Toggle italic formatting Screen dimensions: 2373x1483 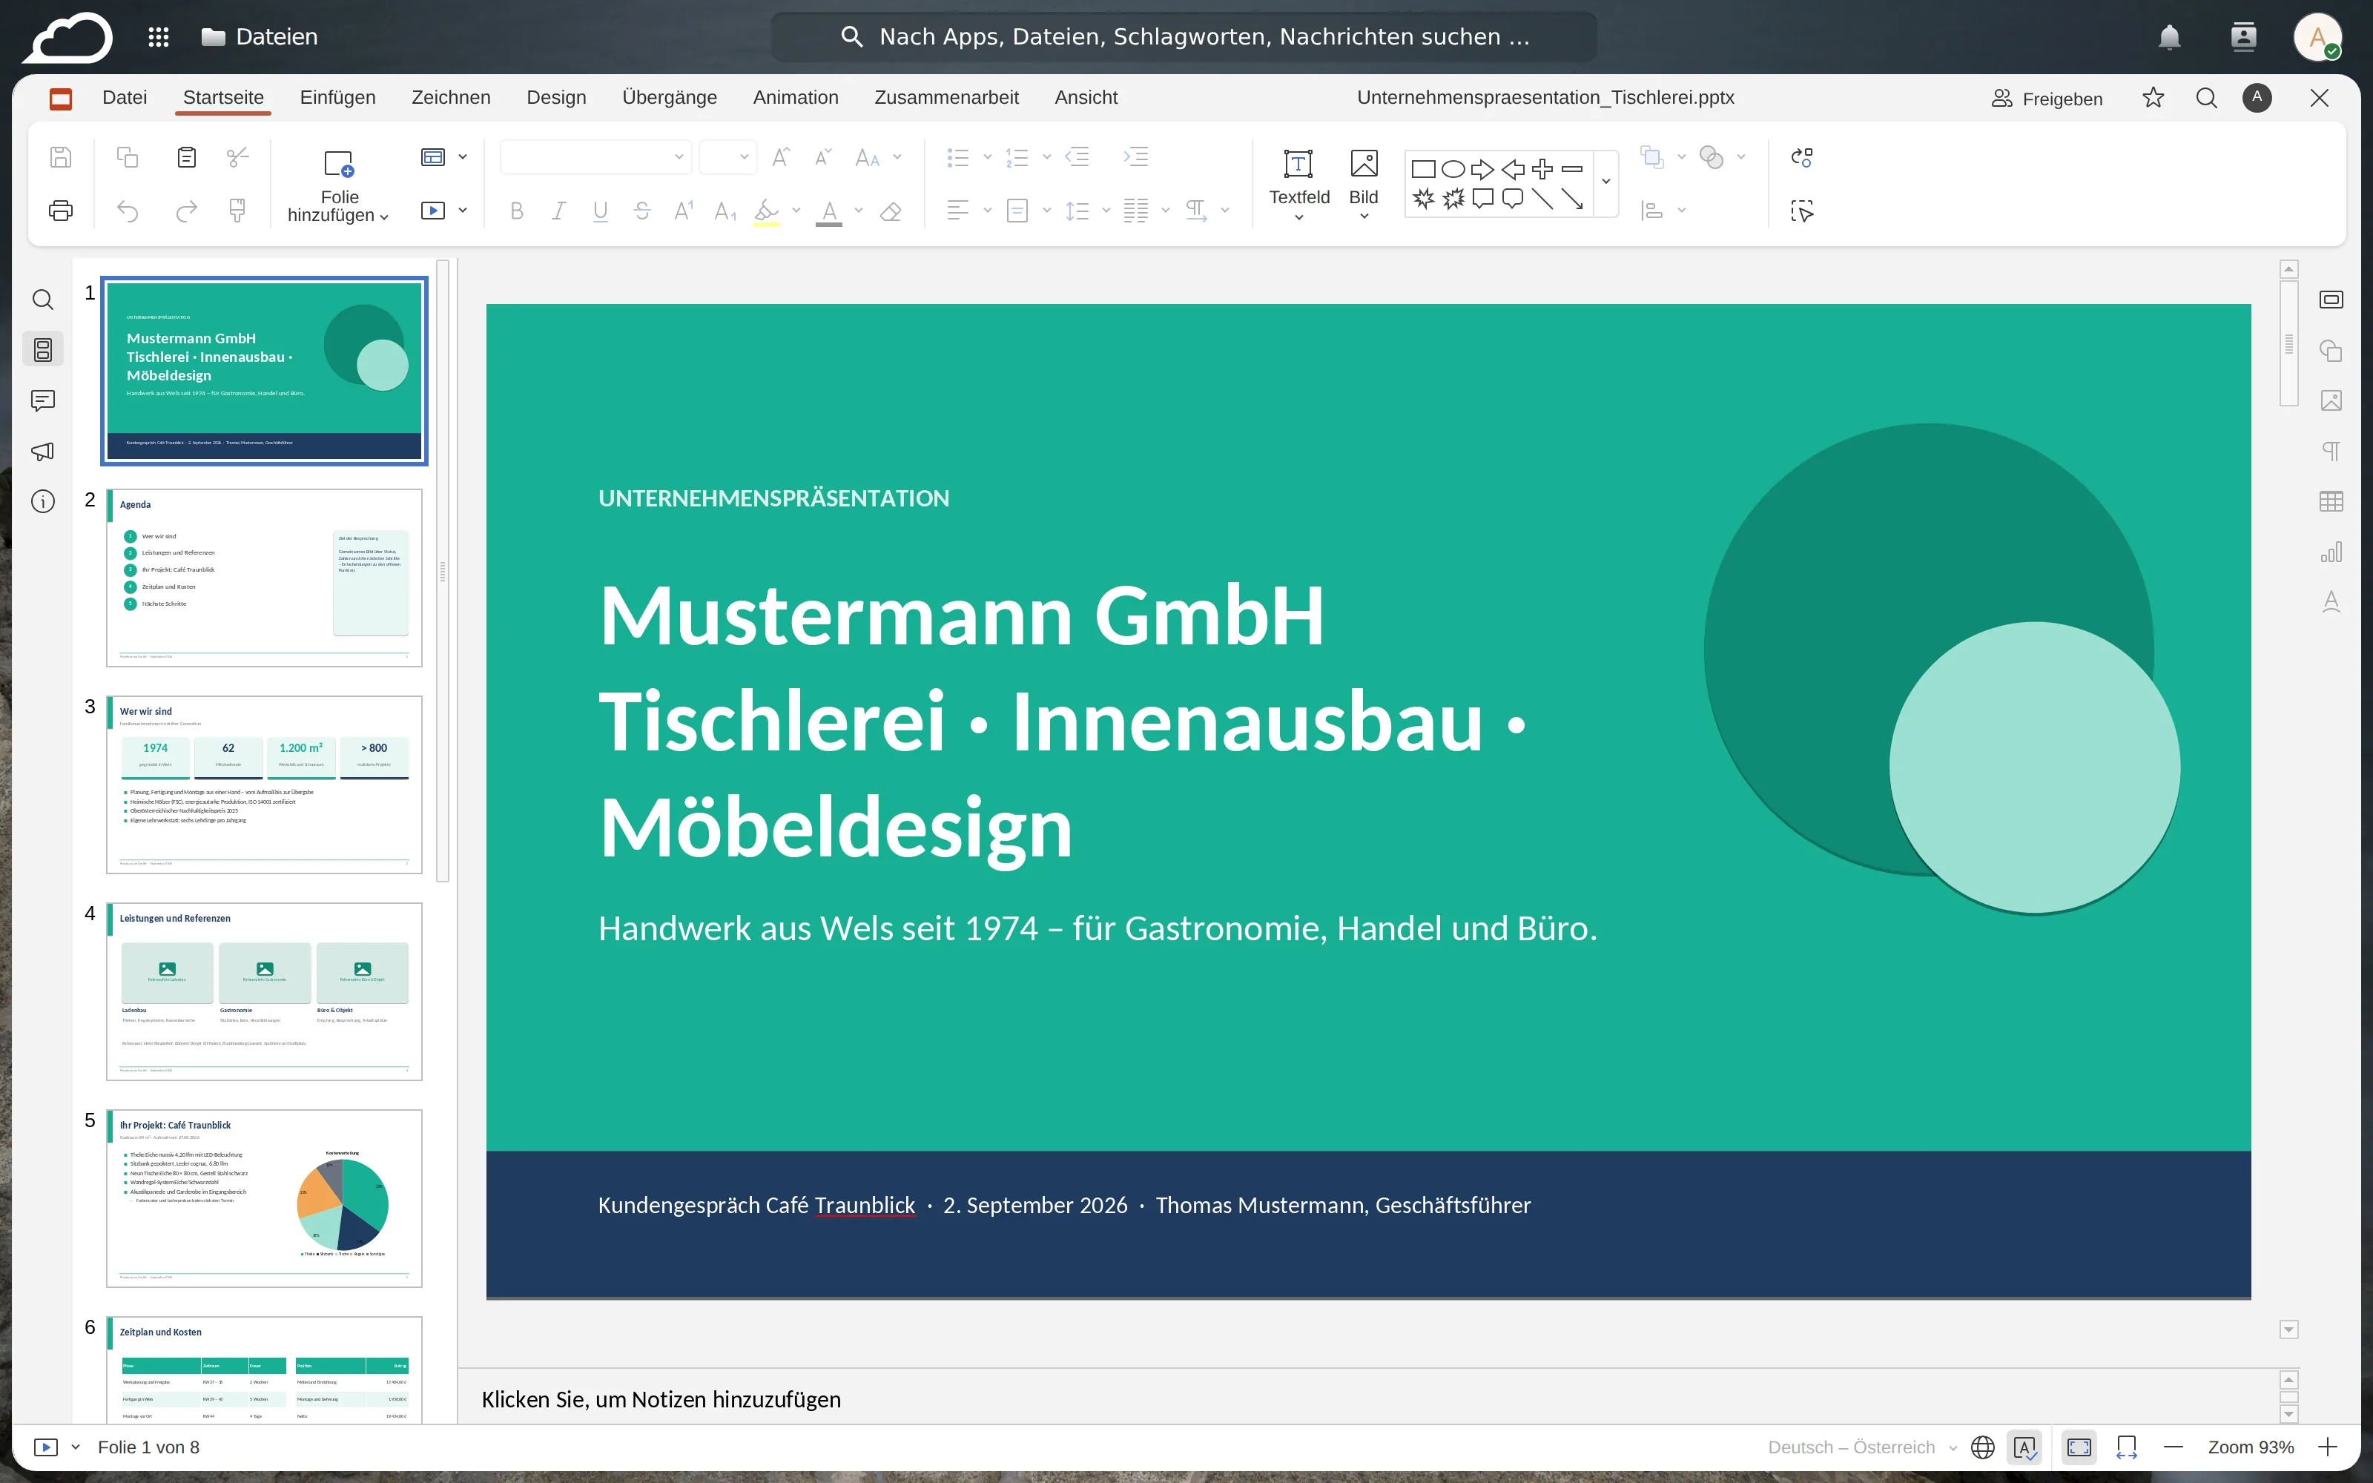559,211
